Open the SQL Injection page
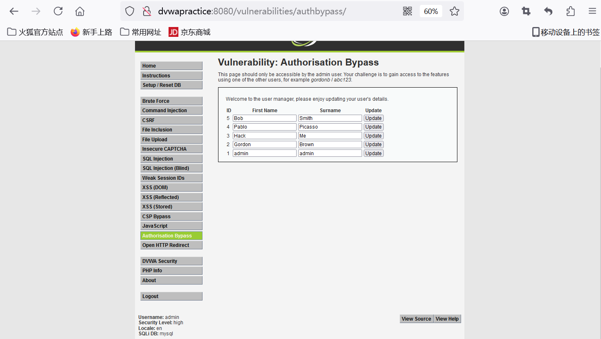The width and height of the screenshot is (601, 339). [171, 159]
